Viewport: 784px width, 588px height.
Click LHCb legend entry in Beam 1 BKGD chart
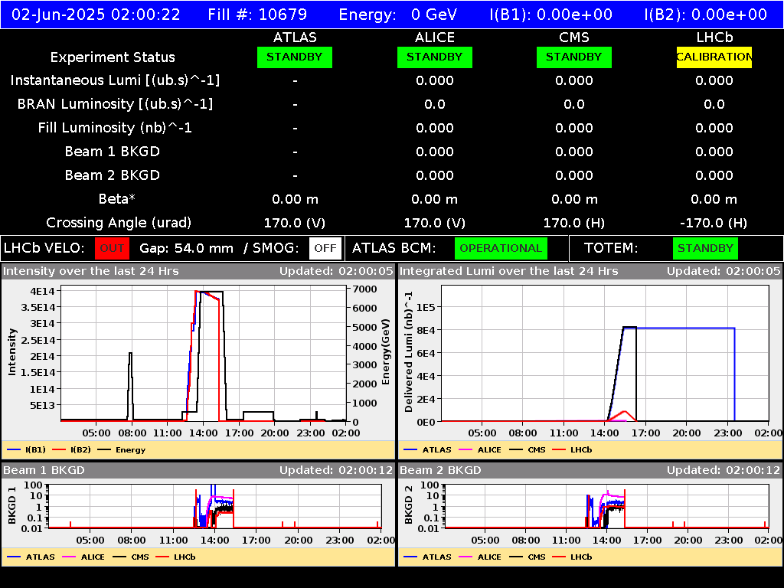pos(175,557)
